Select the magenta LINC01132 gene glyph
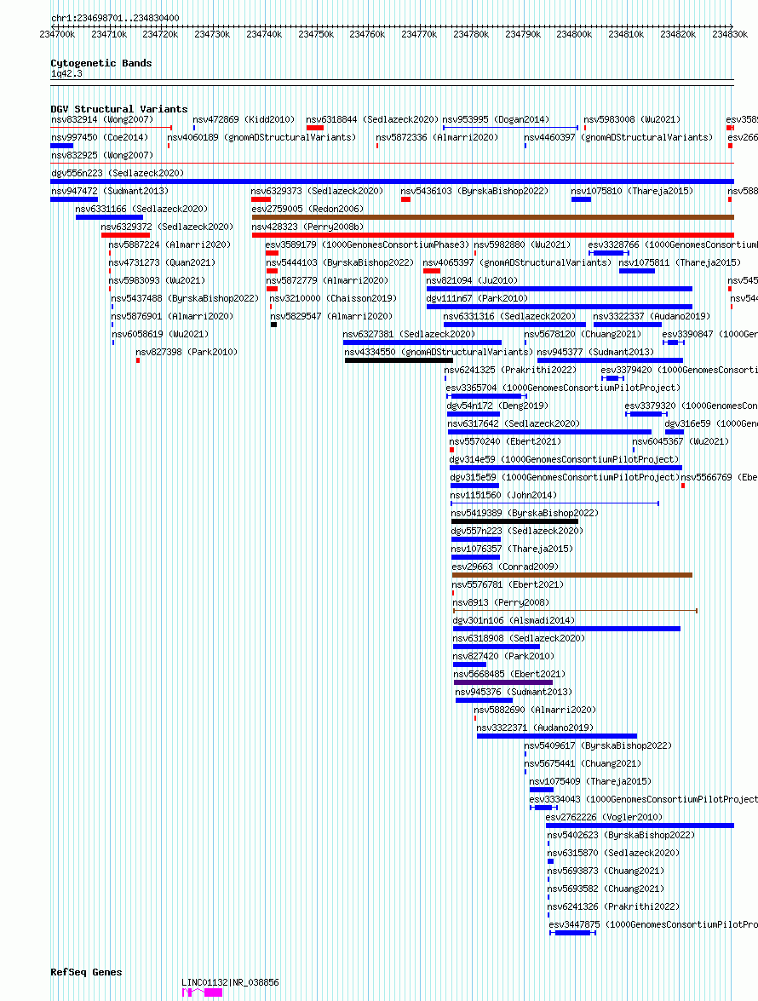This screenshot has width=758, height=1001. click(202, 992)
